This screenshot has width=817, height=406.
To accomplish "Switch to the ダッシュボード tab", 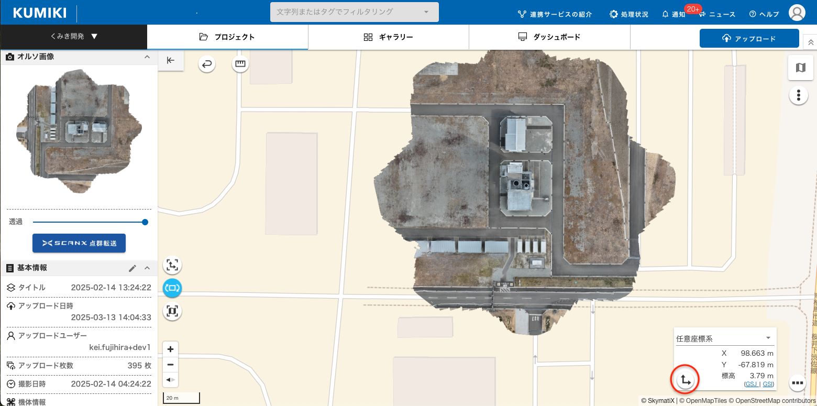I will click(x=549, y=37).
